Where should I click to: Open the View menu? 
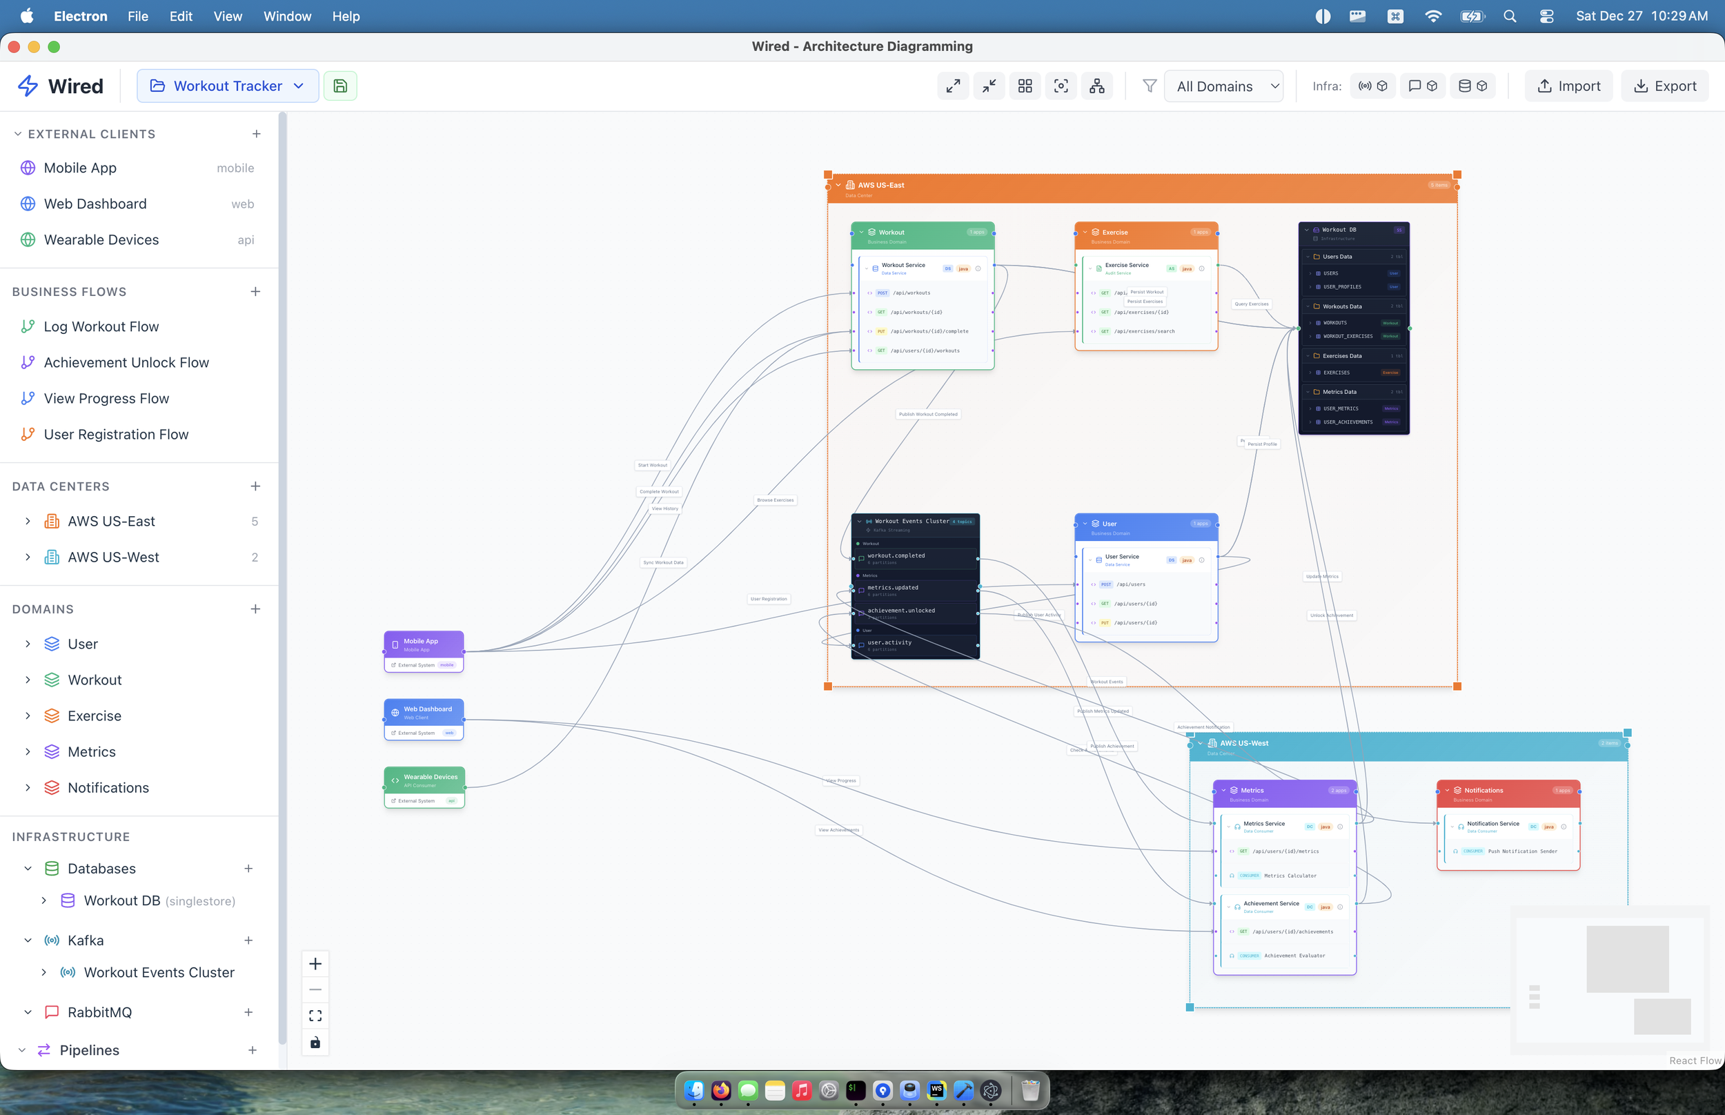point(227,16)
